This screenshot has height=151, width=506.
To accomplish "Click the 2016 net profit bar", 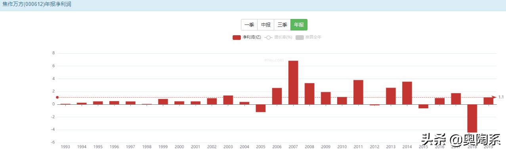I will click(x=439, y=101).
